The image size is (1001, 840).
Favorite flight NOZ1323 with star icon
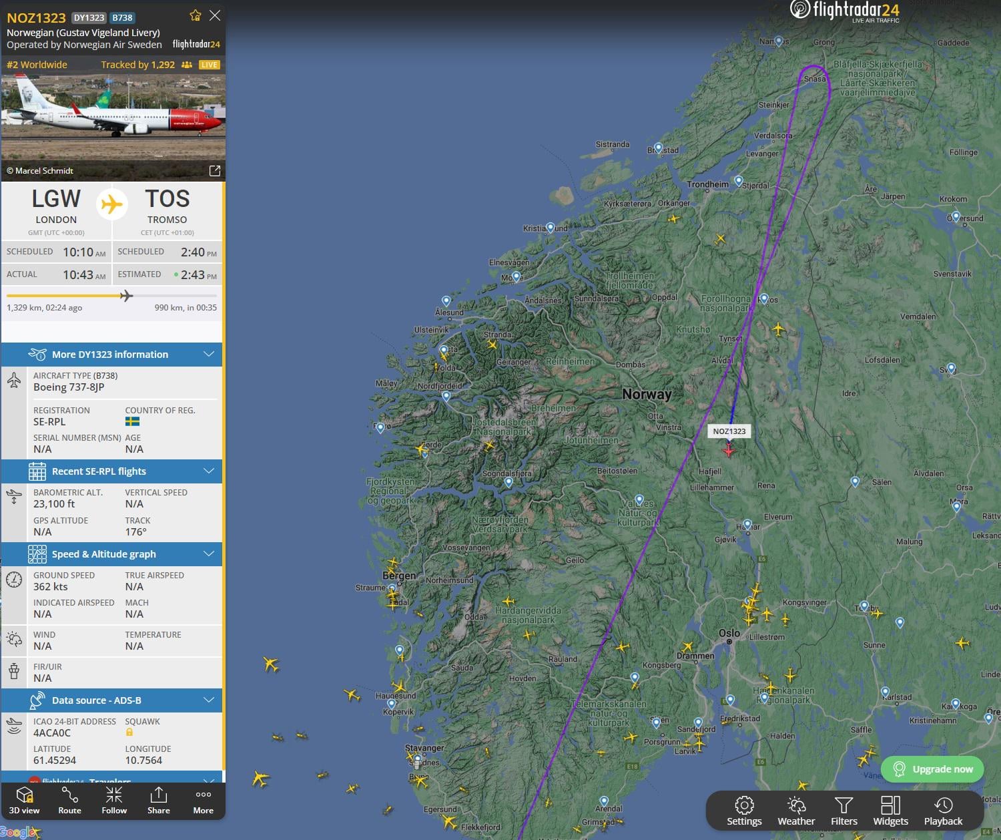click(x=196, y=15)
